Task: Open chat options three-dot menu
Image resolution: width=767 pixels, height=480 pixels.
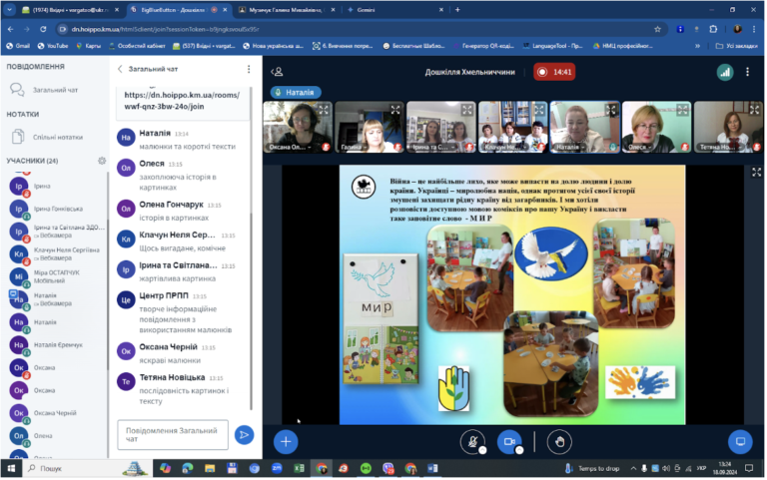Action: point(249,70)
